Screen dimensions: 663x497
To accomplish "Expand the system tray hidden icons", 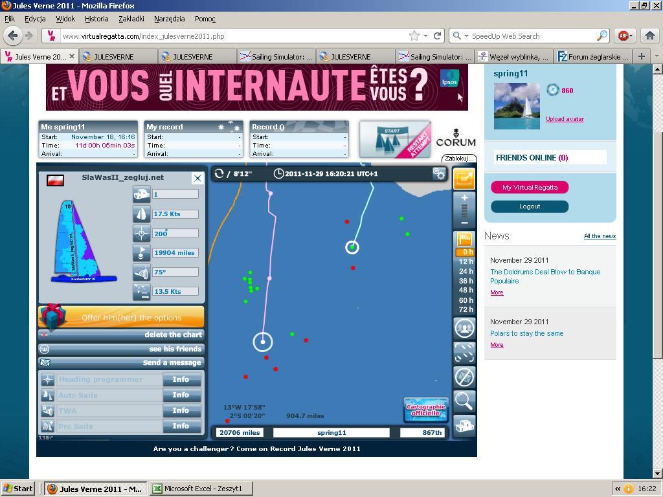I will click(618, 489).
